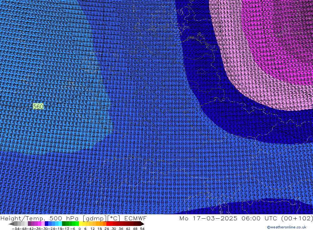Click the dark purple swatch above -42
Screen dimensions: 313x230
(x=29, y=224)
